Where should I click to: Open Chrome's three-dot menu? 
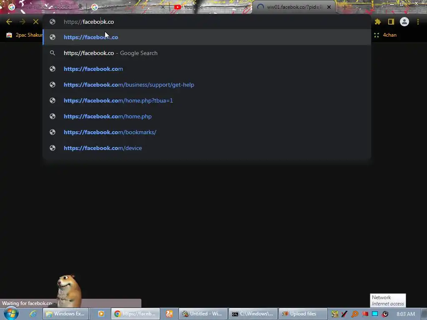pyautogui.click(x=418, y=22)
